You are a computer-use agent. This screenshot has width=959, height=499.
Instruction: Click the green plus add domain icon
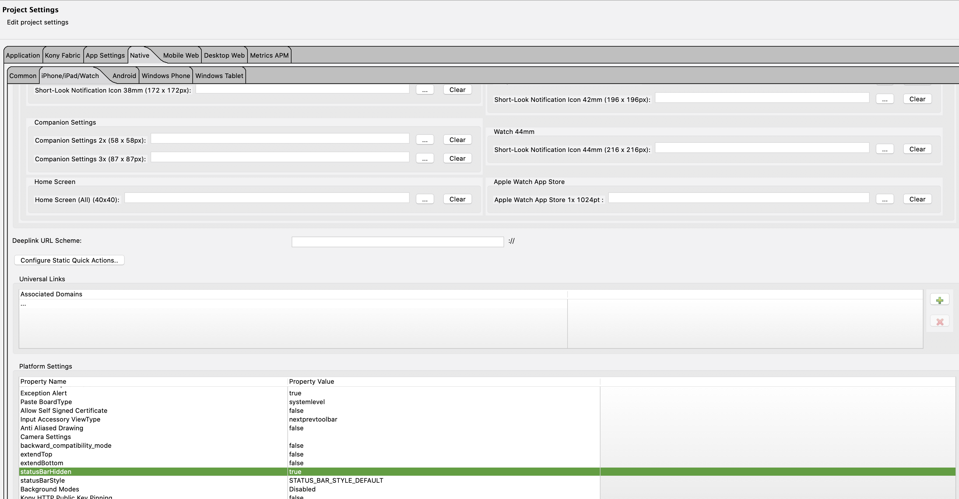tap(939, 300)
